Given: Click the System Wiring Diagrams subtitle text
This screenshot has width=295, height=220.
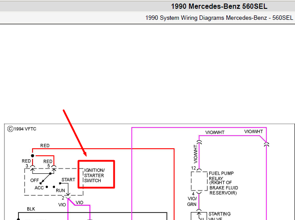Looking at the screenshot, I should click(x=219, y=18).
